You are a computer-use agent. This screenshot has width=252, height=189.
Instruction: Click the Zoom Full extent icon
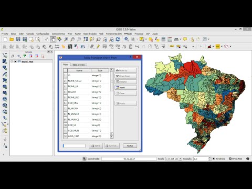pyautogui.click(x=86, y=39)
